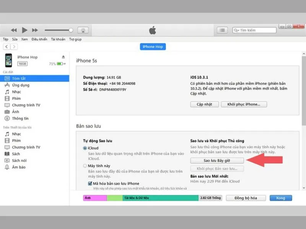Open the Điều khiển menu
The image size is (306, 229).
(x=39, y=39)
